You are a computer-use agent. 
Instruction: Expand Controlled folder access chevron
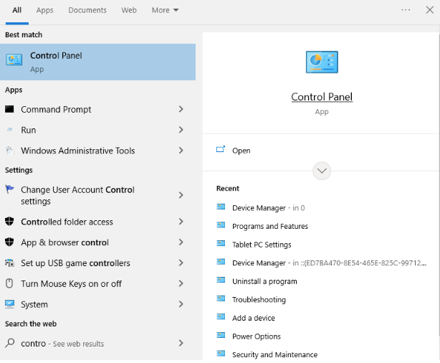click(x=181, y=222)
